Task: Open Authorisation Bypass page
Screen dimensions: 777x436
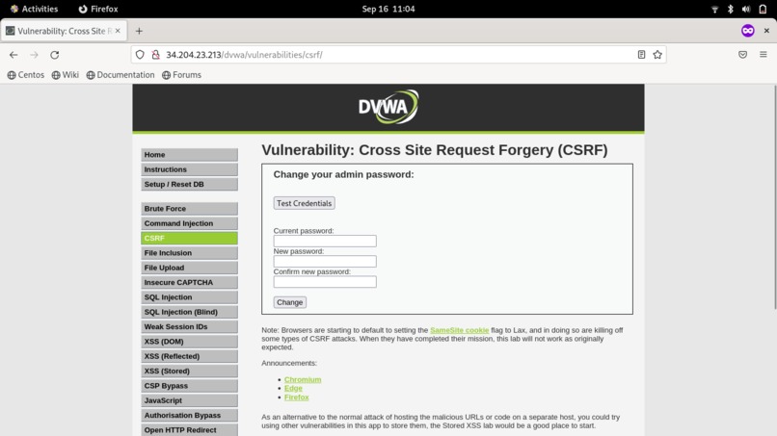Action: (189, 415)
